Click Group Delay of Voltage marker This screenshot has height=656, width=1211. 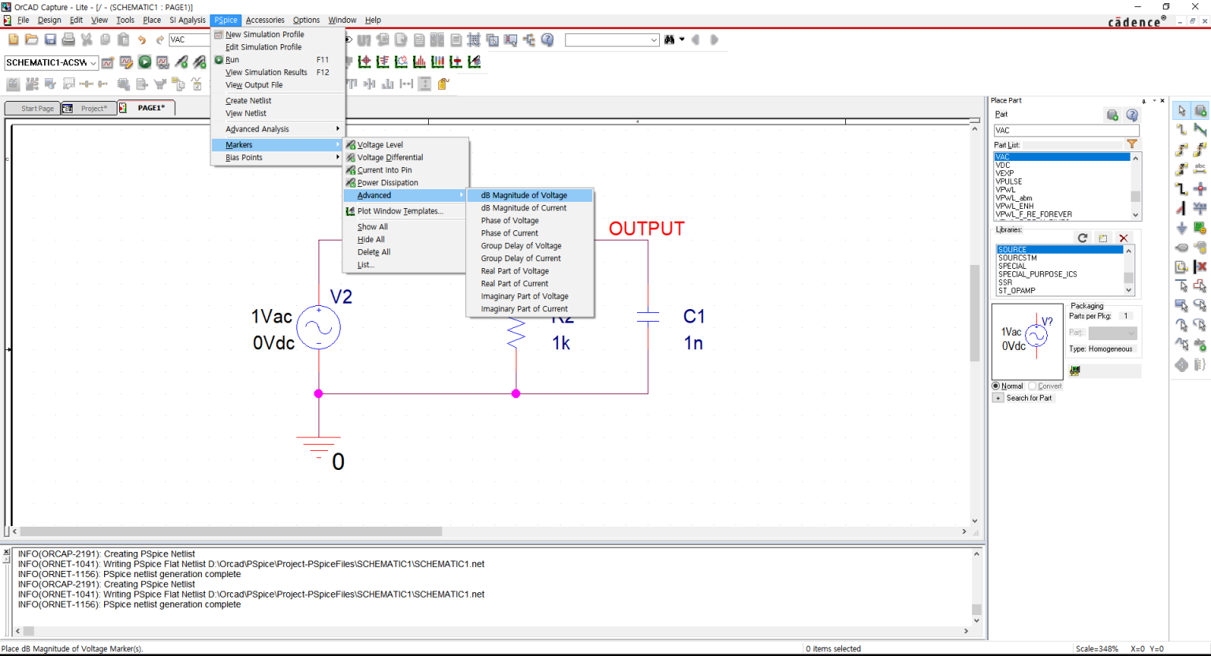click(x=530, y=246)
